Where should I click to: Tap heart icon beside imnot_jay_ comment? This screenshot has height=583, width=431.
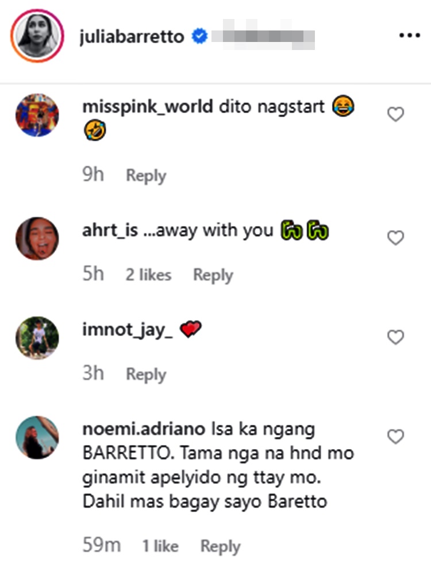tap(396, 337)
